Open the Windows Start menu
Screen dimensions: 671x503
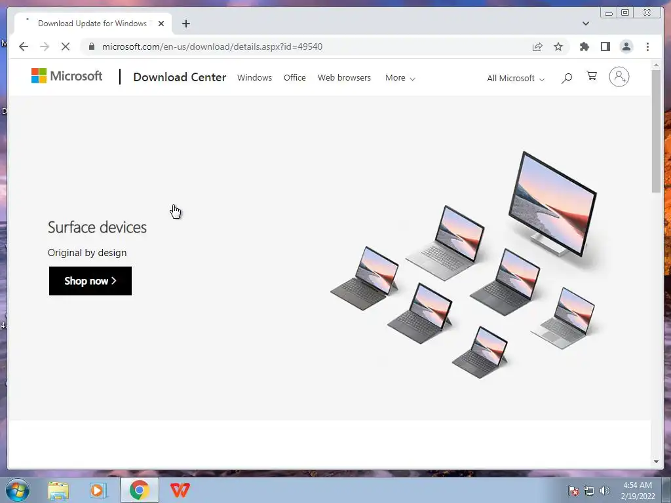pyautogui.click(x=18, y=490)
